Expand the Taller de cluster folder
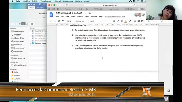Screen dimensions: 182x102 point(30,43)
